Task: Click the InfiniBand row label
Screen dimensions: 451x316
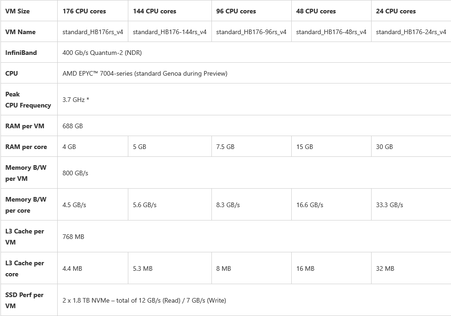Action: 21,53
